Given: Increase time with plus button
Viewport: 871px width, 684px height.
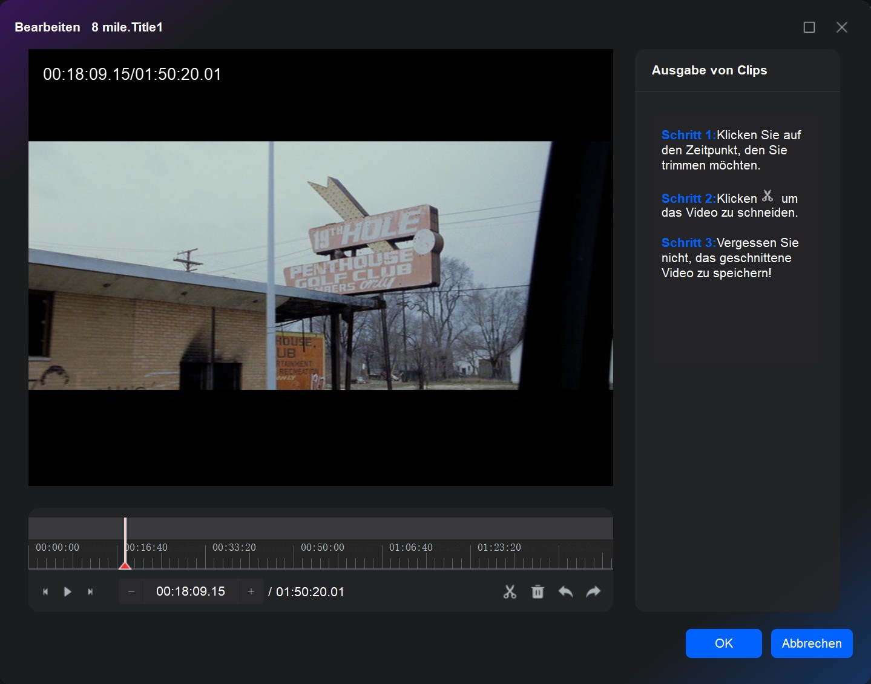Looking at the screenshot, I should [251, 591].
